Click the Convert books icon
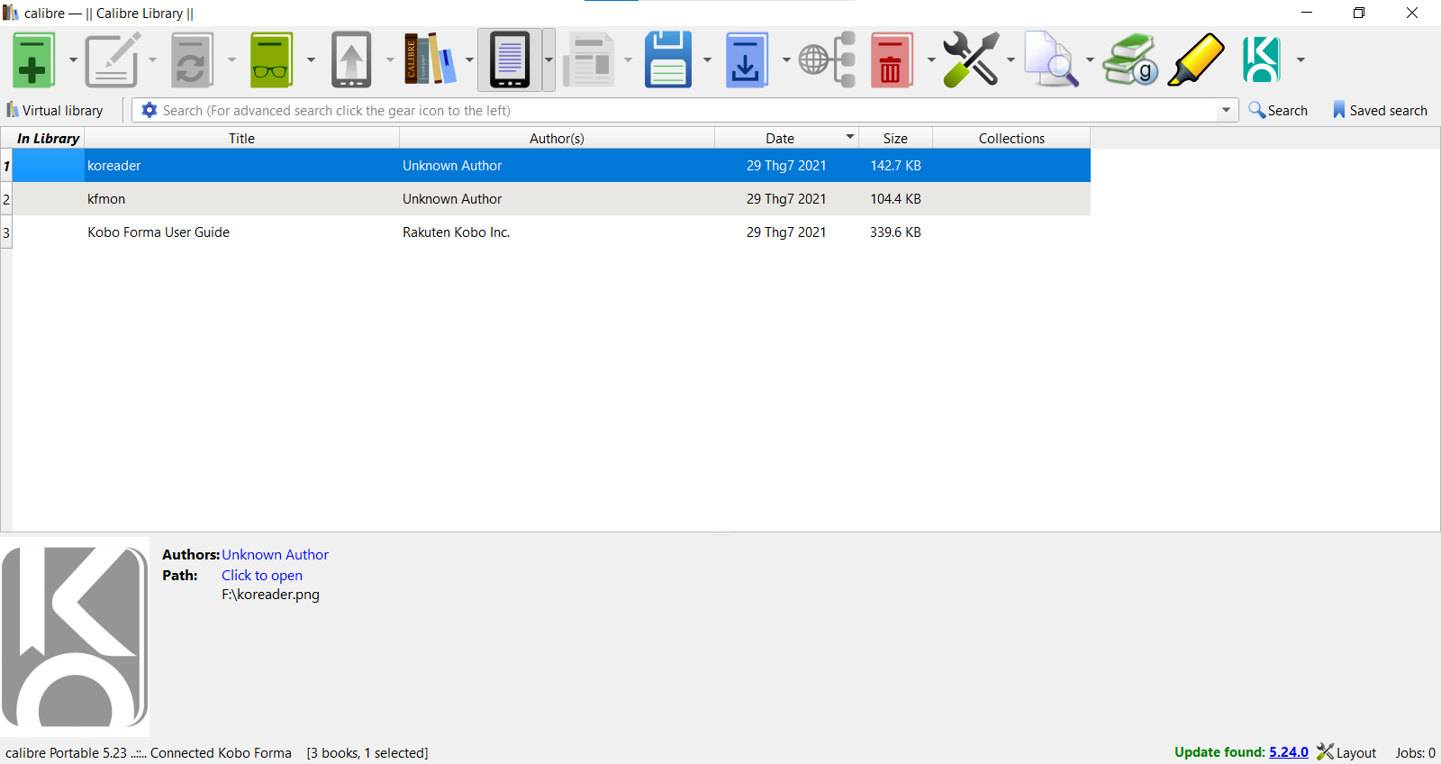Viewport: 1441px width, 764px height. [x=192, y=59]
